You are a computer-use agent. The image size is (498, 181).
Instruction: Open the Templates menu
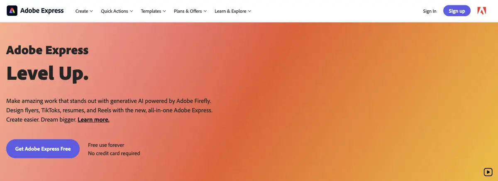coord(151,11)
